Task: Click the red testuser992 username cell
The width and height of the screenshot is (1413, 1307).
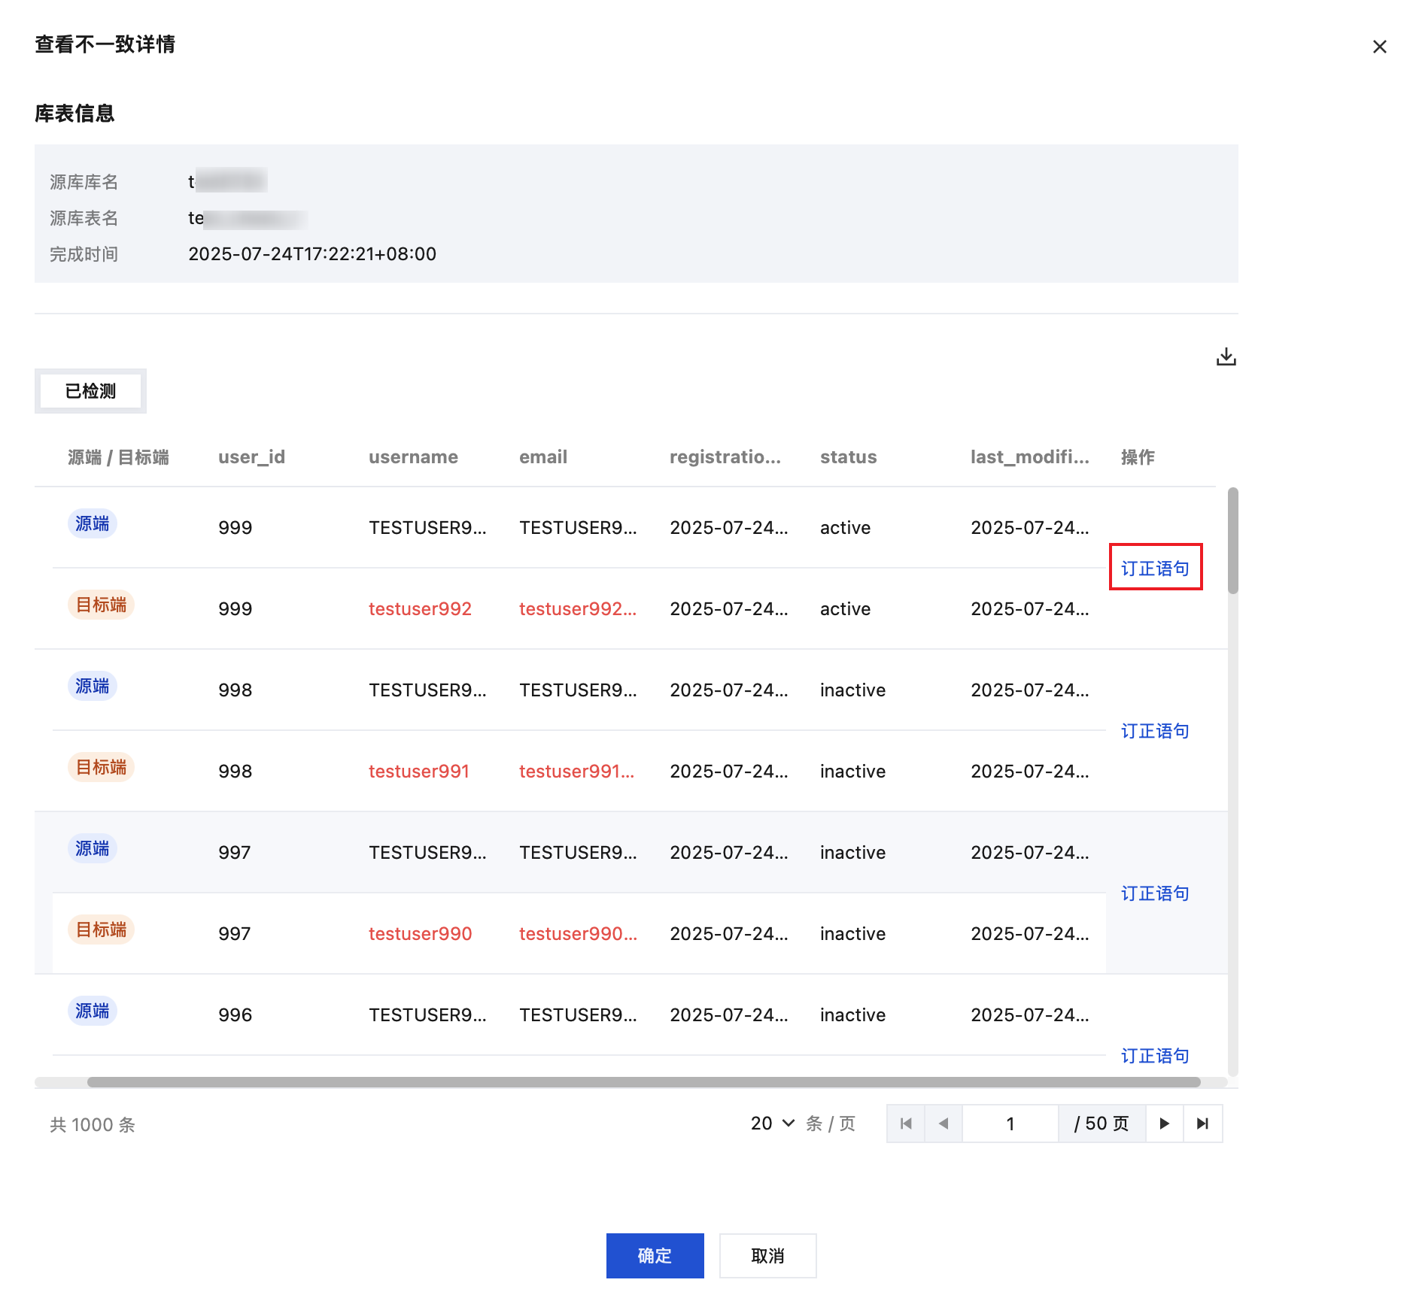Action: (420, 609)
